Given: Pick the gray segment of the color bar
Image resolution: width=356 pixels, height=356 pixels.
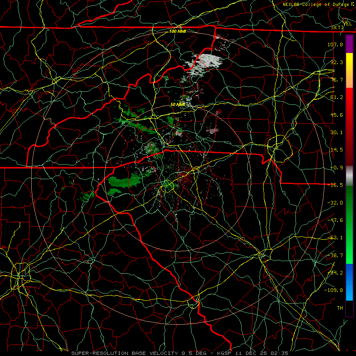Looking at the screenshot, I should [349, 176].
